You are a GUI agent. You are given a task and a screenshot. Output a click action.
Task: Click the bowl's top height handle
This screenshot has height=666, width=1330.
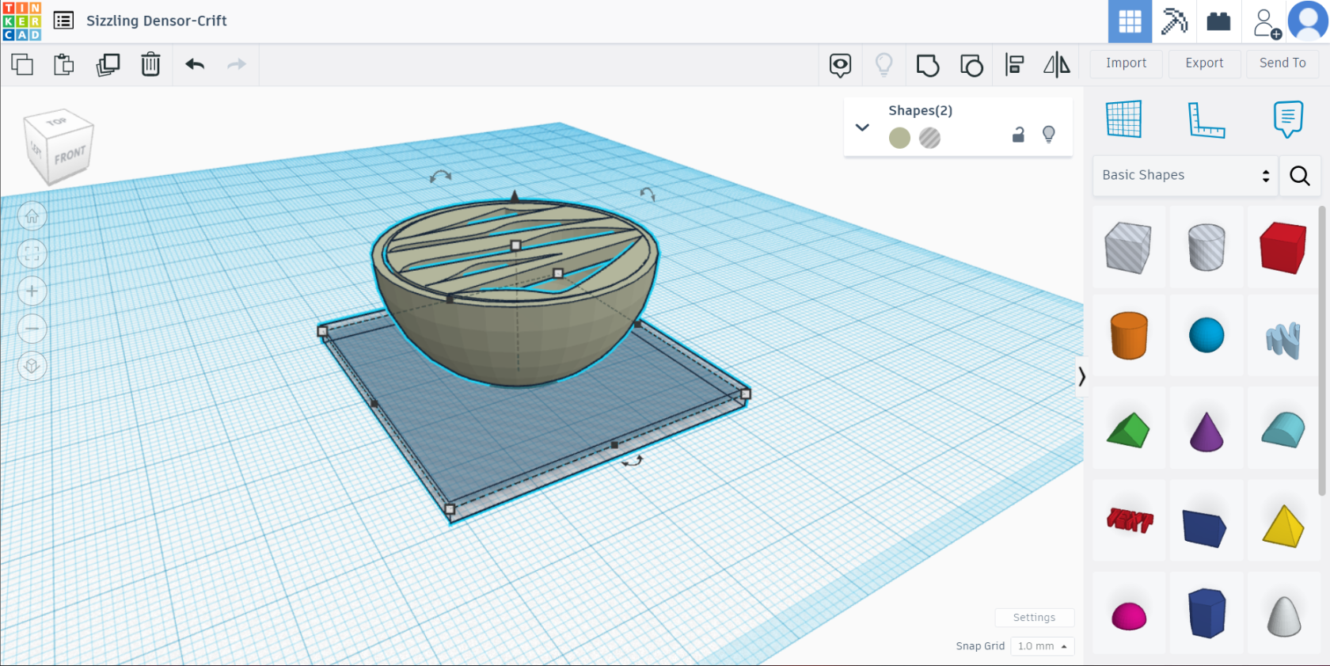pyautogui.click(x=516, y=245)
